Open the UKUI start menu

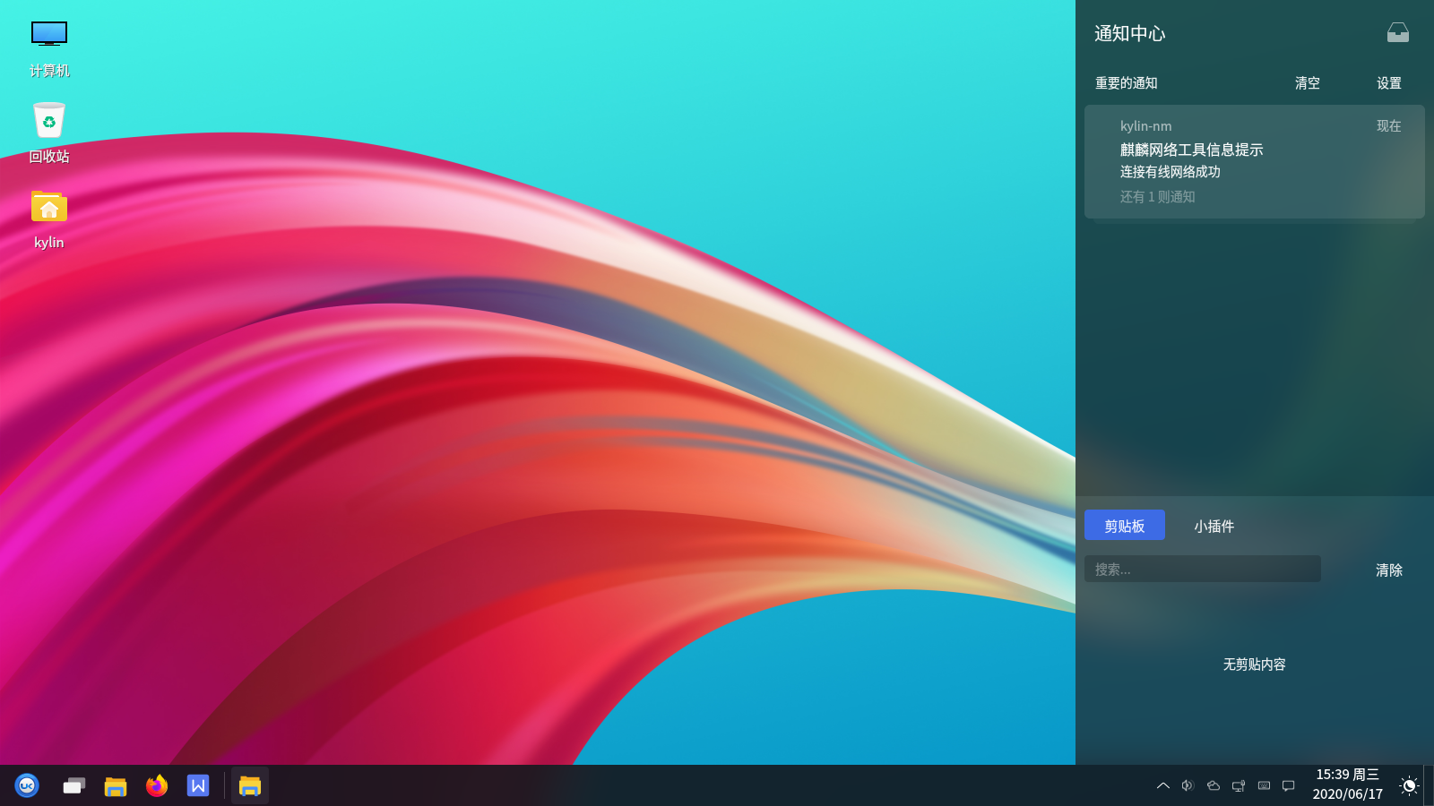pos(27,785)
